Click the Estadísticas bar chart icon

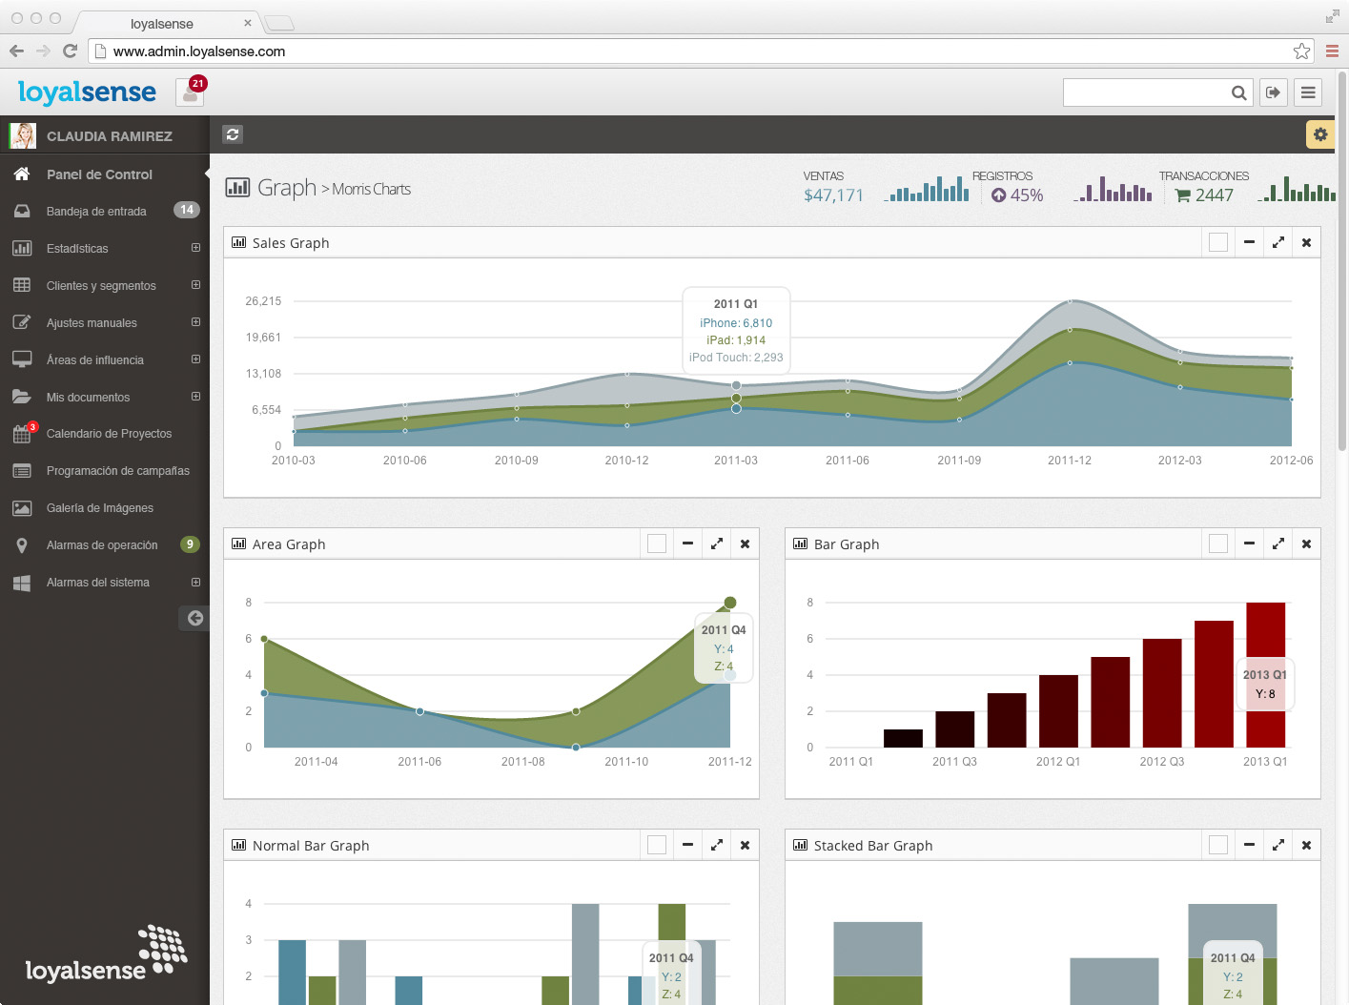tap(22, 248)
